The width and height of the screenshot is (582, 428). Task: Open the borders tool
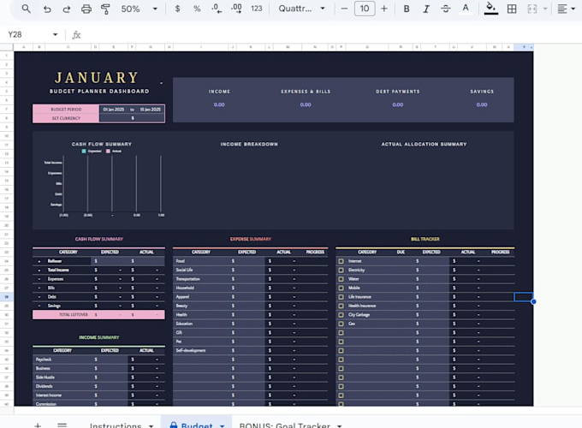[512, 9]
